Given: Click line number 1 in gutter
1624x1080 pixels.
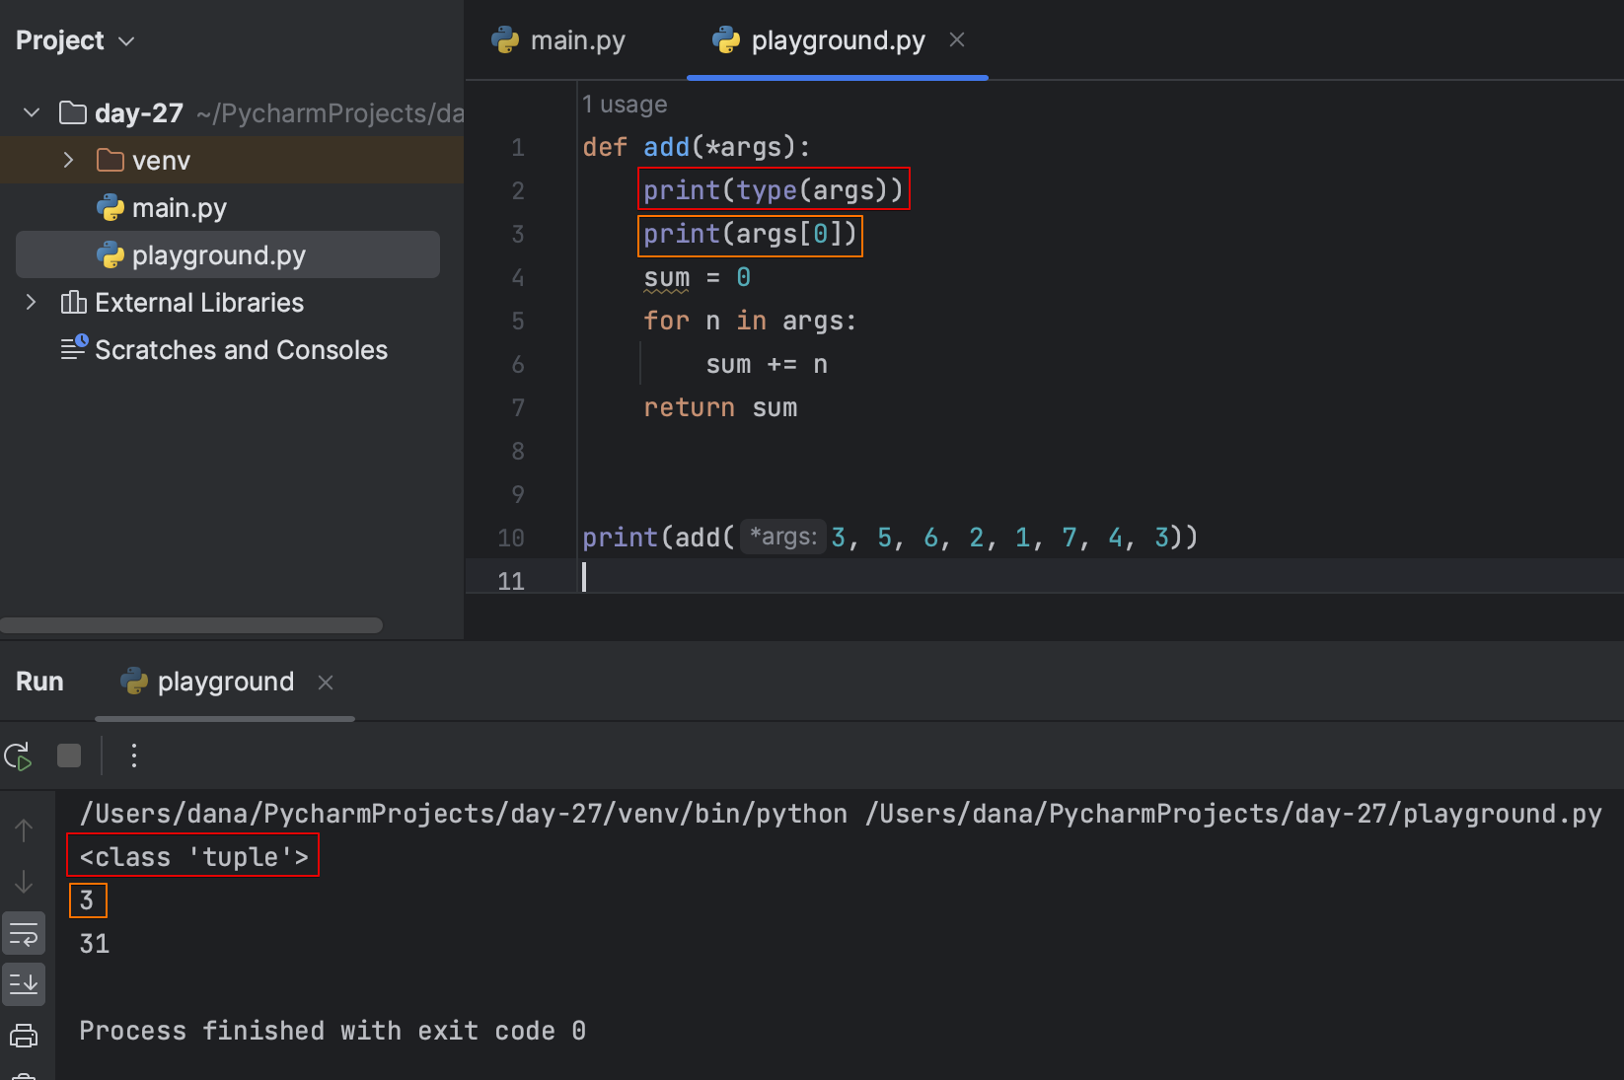Looking at the screenshot, I should point(518,147).
